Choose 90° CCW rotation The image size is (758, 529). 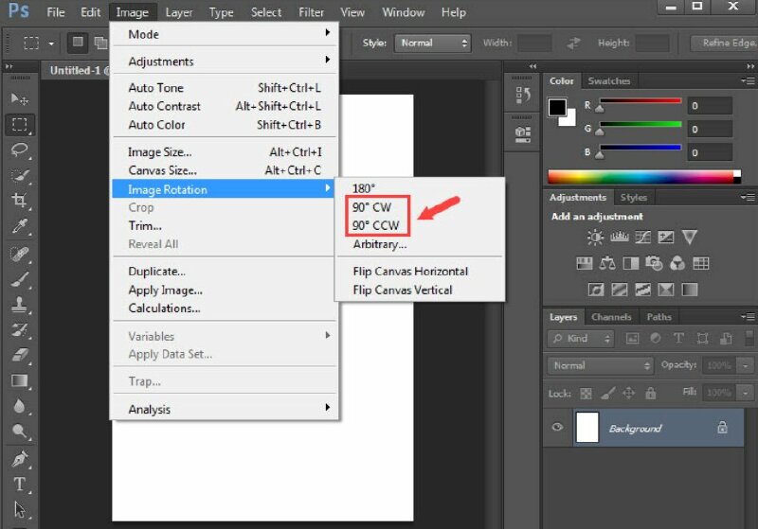coord(375,226)
